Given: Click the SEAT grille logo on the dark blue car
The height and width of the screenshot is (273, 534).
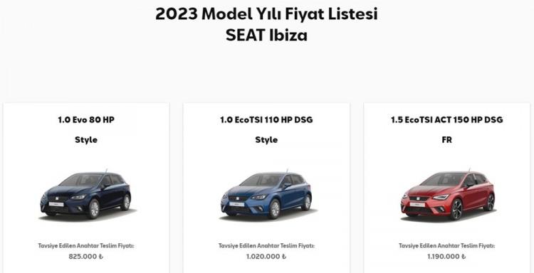Looking at the screenshot, I should pyautogui.click(x=53, y=198).
